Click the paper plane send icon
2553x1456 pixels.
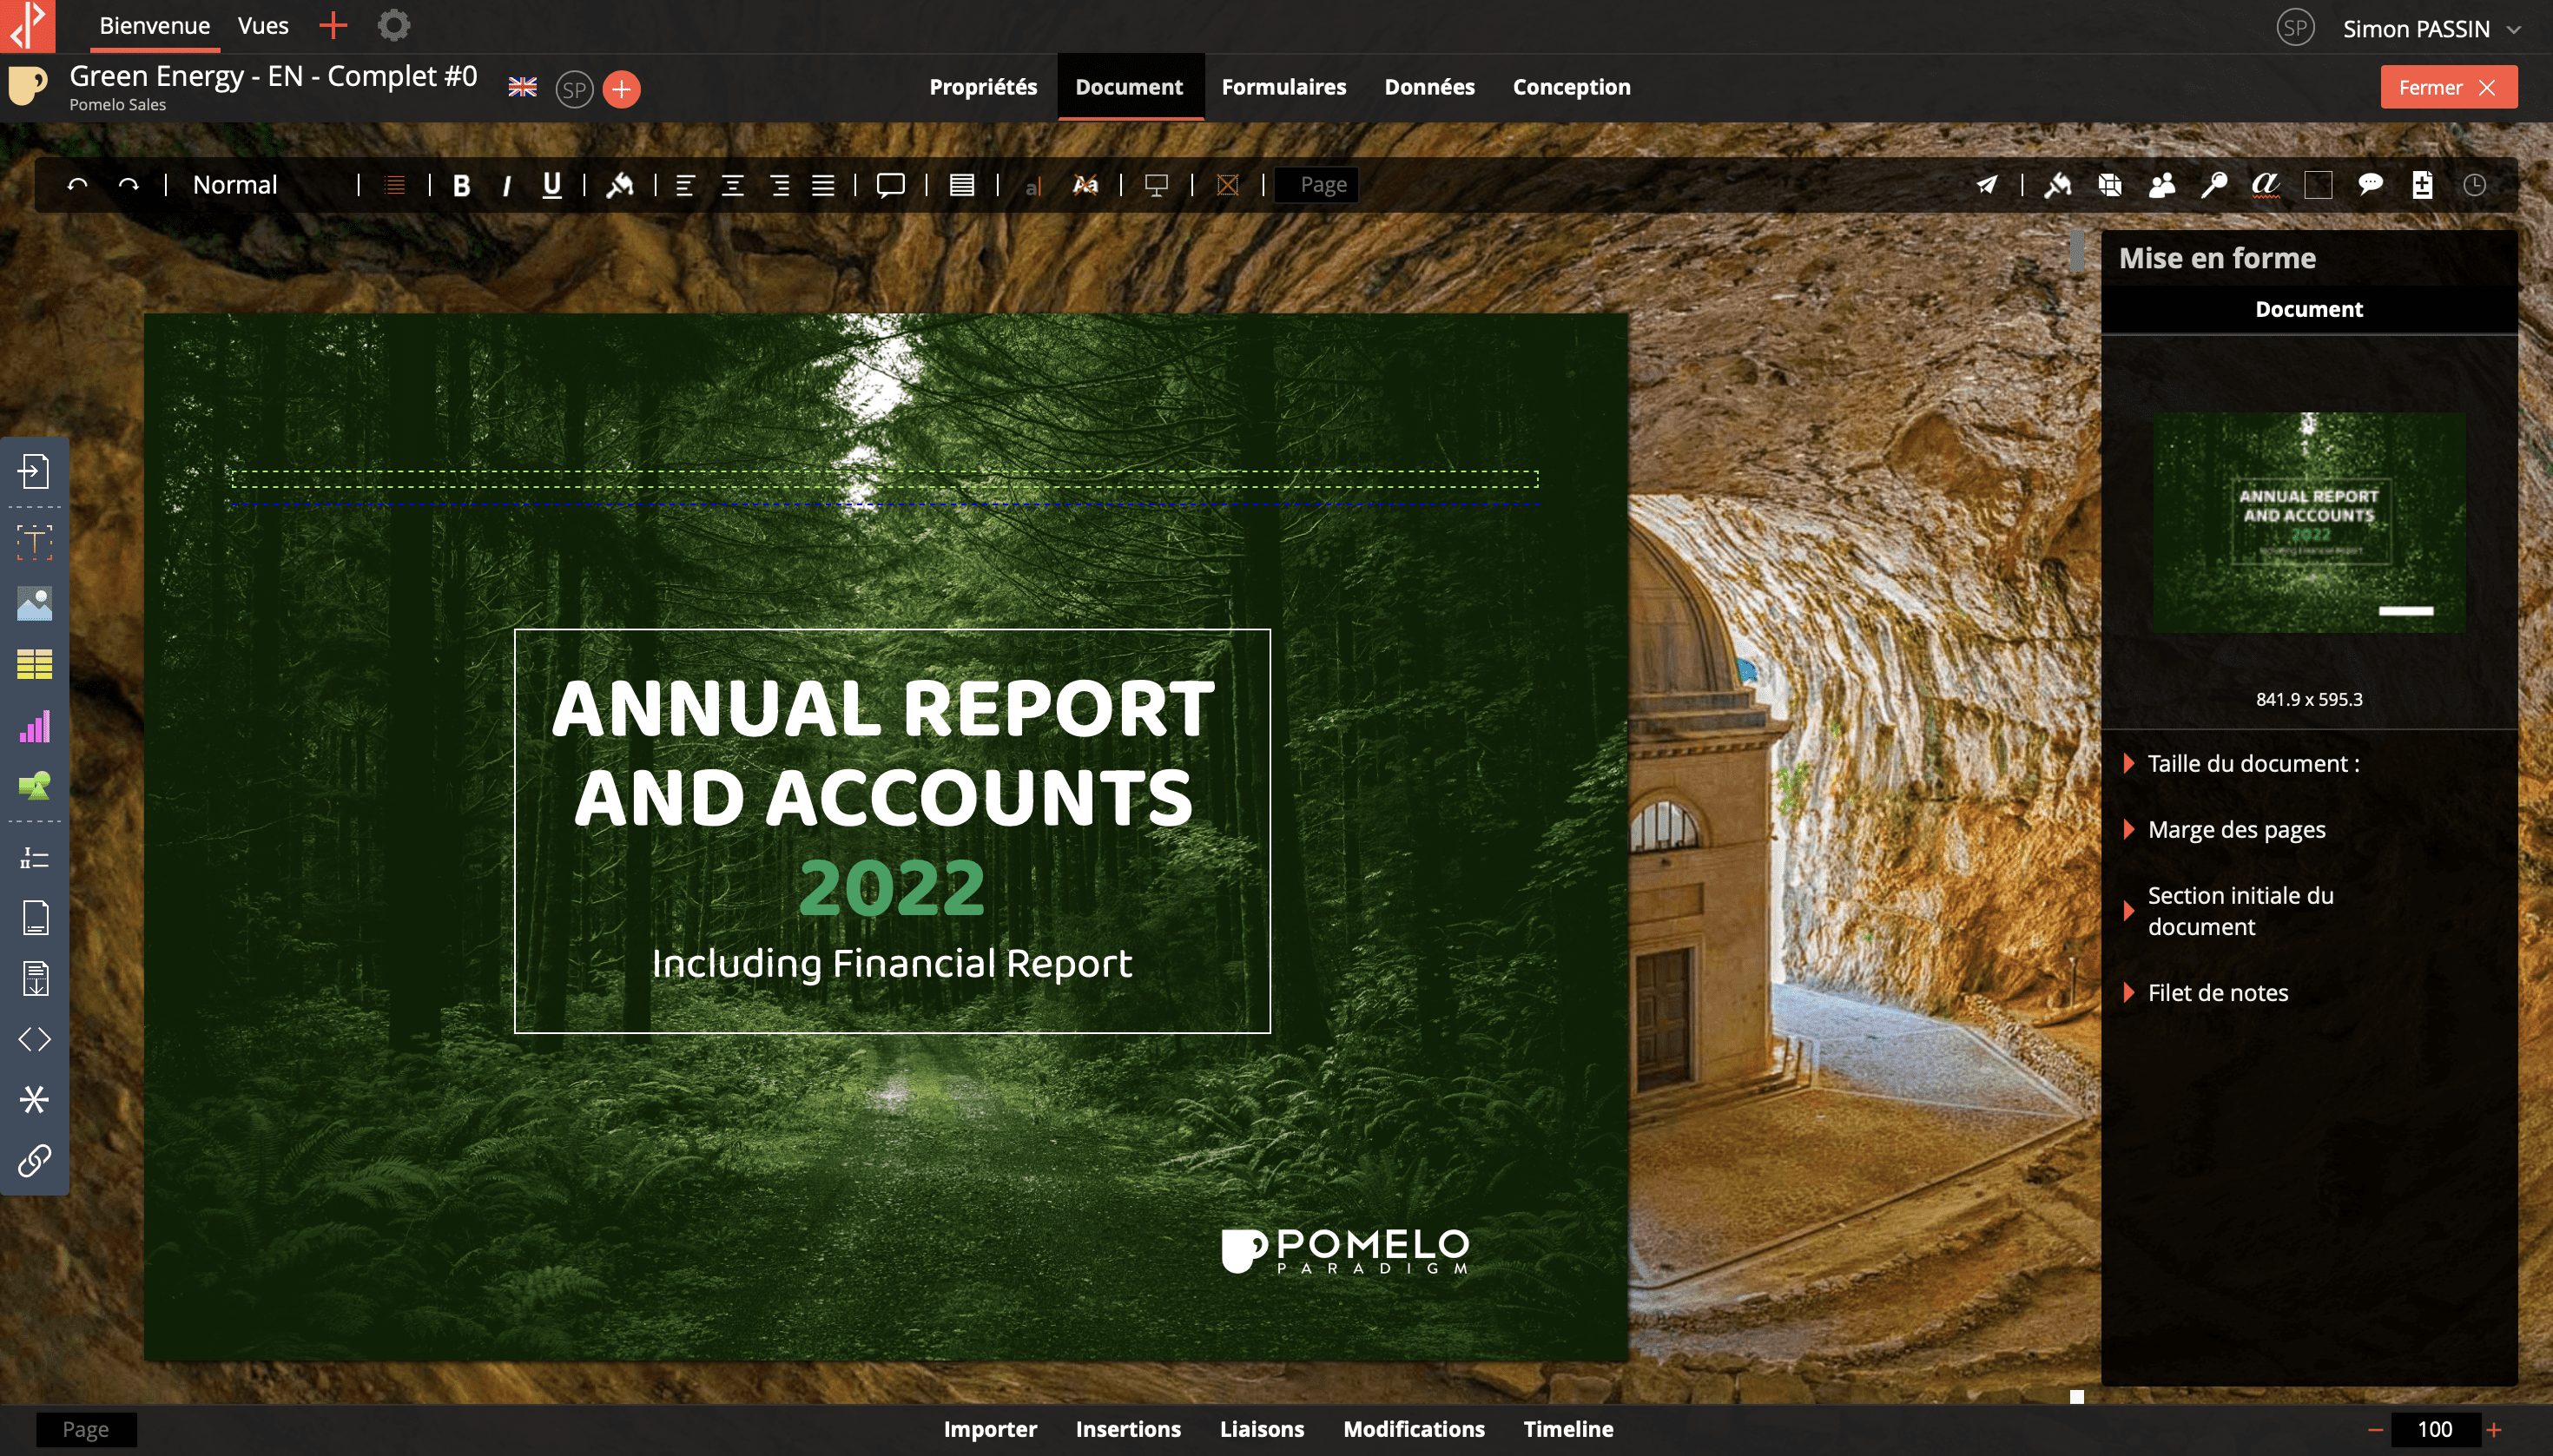click(x=1986, y=185)
